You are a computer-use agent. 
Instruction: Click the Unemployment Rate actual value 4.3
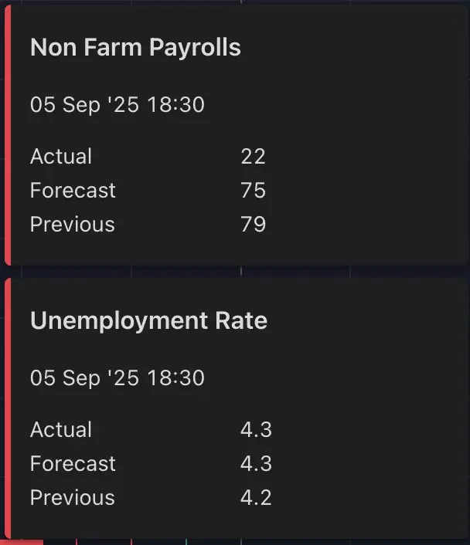(x=256, y=430)
